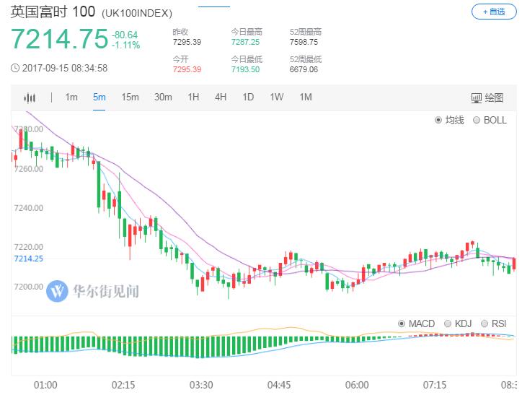Viewport: 522px width, 395px height.
Task: Select the BOLL indicator radio button
Action: tap(477, 120)
